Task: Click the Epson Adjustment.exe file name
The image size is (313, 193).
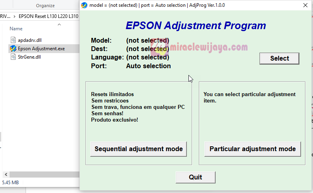Action: click(x=42, y=49)
